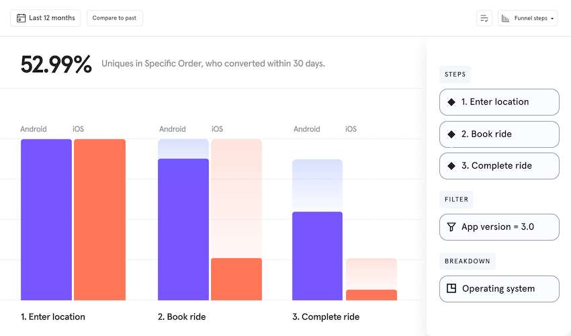Click the Operating system breakdown icon
Screen dimensions: 571x336
pos(451,289)
